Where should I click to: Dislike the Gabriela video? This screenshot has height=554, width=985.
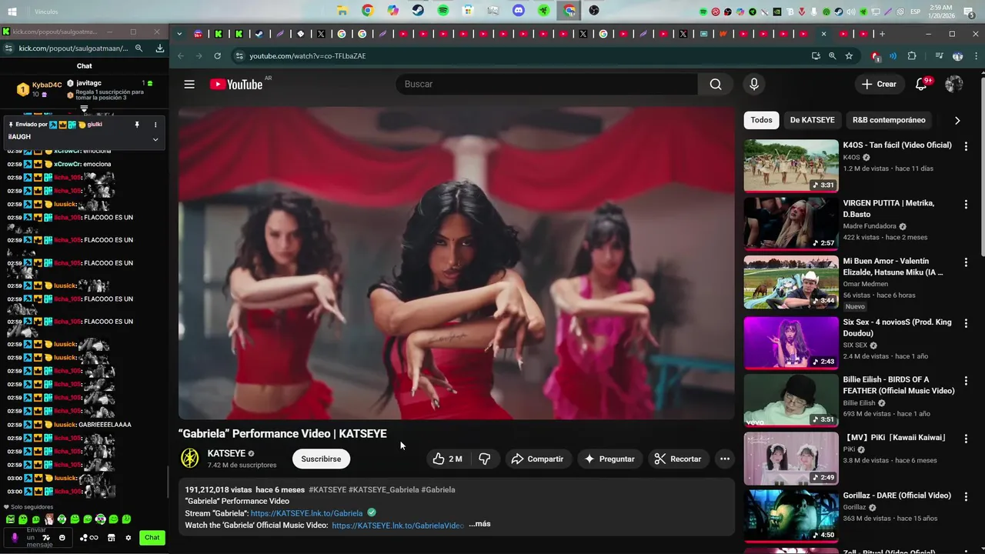coord(485,459)
